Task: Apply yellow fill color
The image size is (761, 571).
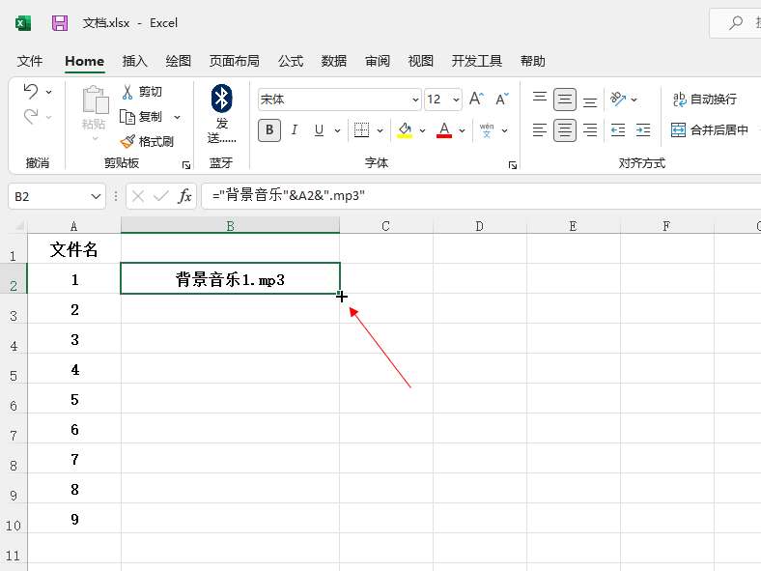Action: click(405, 130)
